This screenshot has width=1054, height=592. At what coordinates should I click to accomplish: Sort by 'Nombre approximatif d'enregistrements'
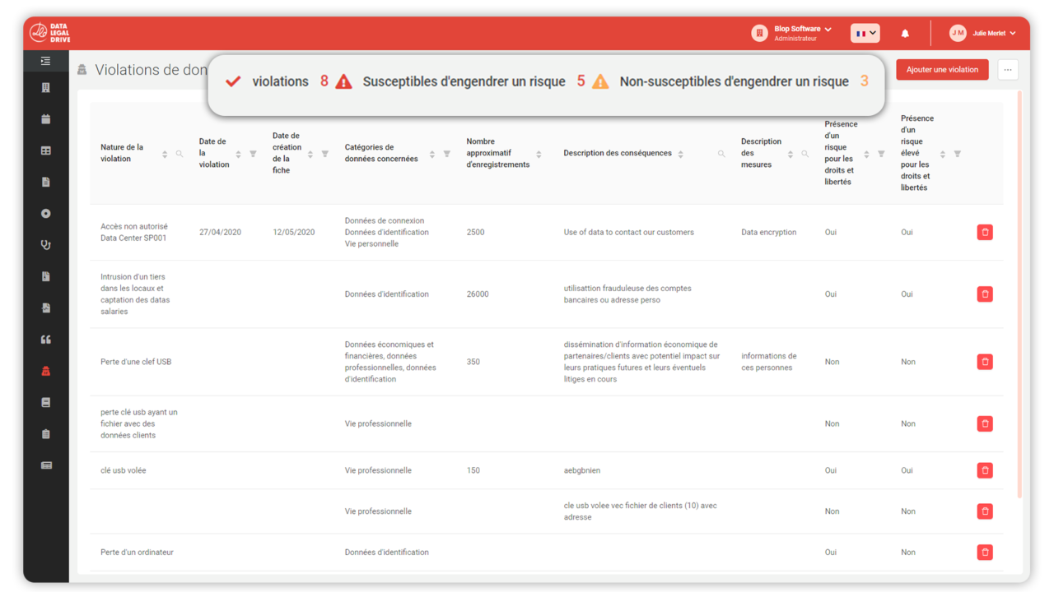tap(539, 154)
